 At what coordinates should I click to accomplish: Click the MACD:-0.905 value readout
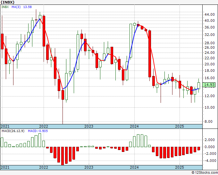pyautogui.click(x=38, y=131)
